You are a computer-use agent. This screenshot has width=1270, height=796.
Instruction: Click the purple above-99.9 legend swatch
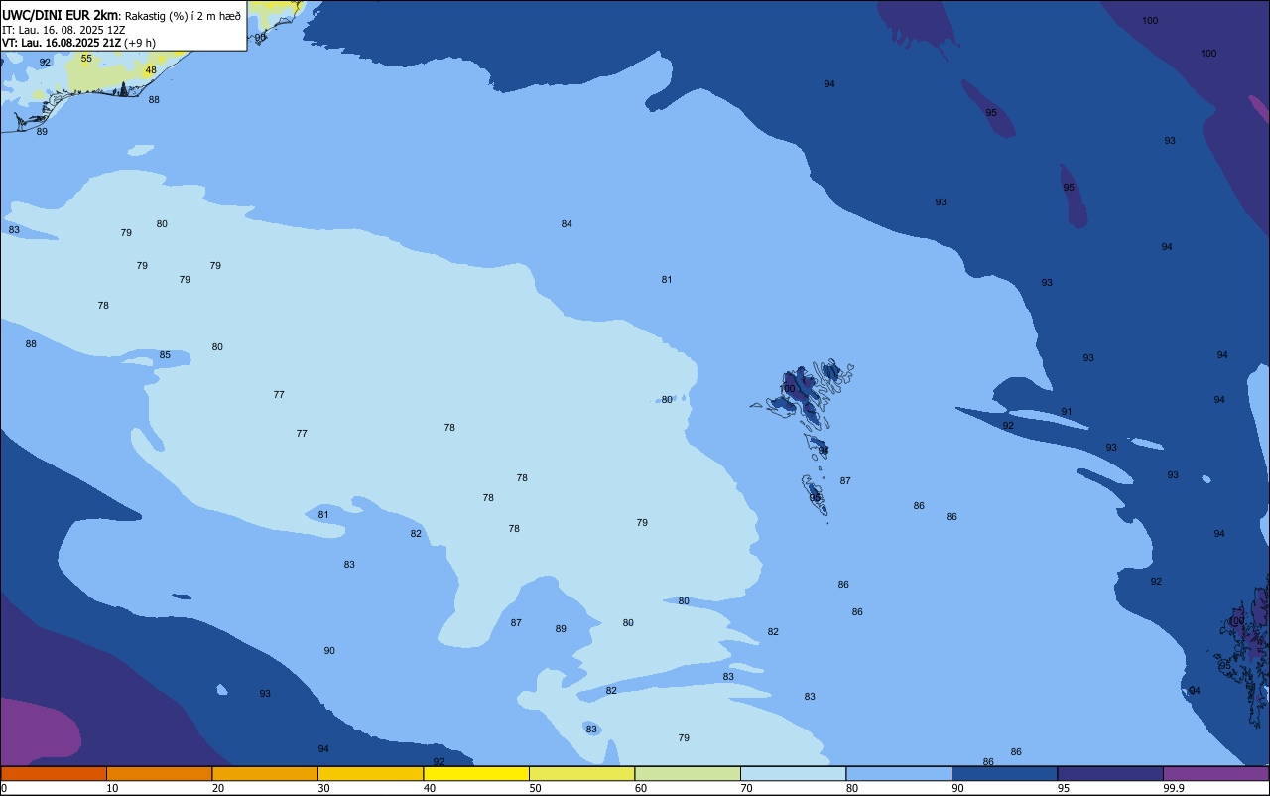click(1215, 773)
